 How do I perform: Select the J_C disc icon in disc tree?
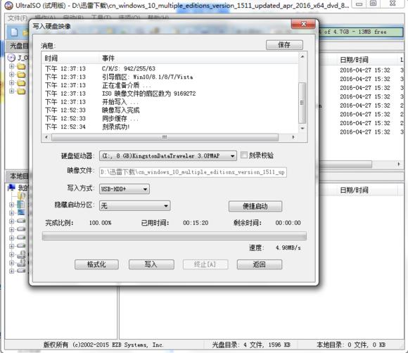[x=11, y=58]
